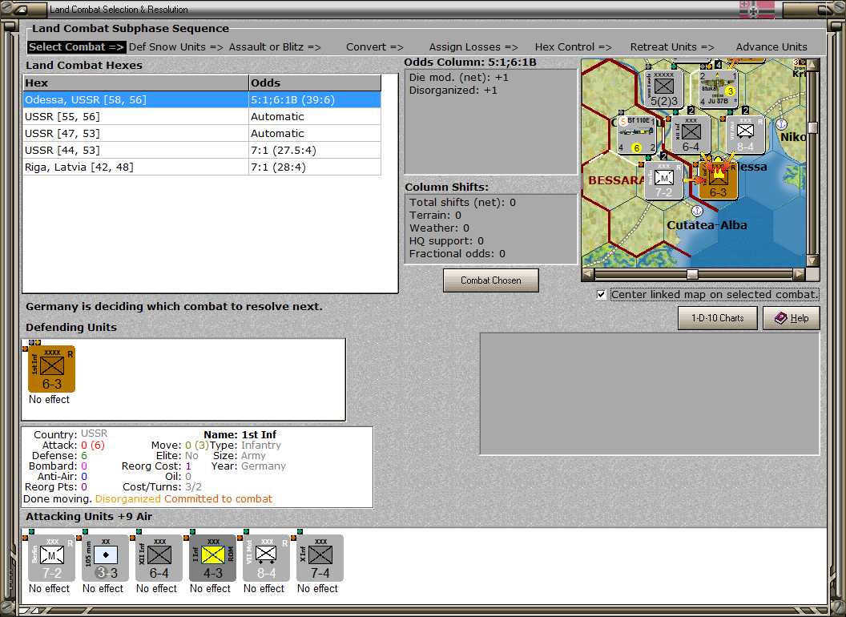Click the defending 1st Inf 6-3 counter
Viewport: 846px width, 617px height.
(x=51, y=369)
